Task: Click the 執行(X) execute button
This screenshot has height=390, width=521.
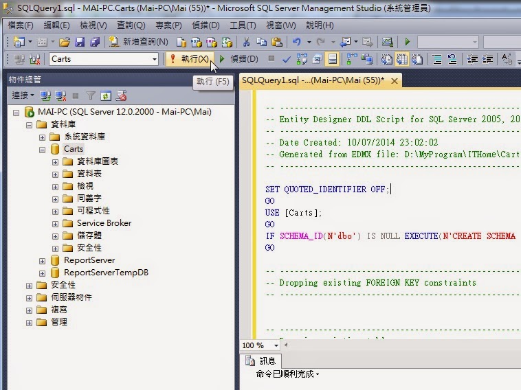Action: (x=189, y=59)
